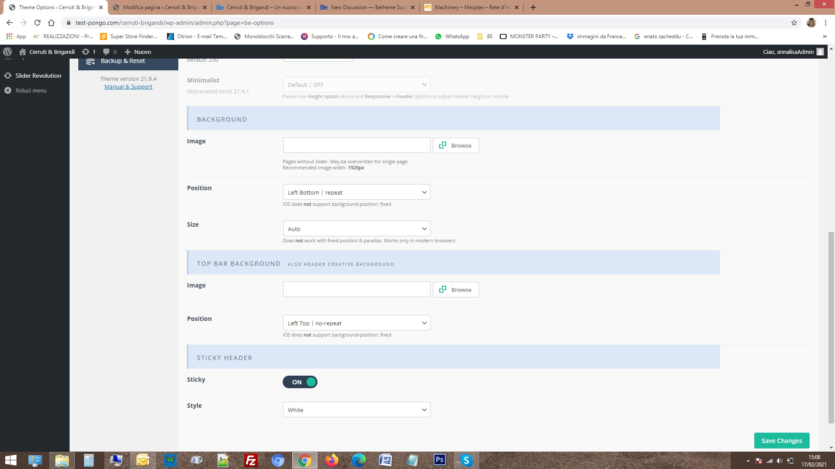Open Supporto - Il mio a... bookmark
Image resolution: width=835 pixels, height=469 pixels.
click(x=330, y=36)
